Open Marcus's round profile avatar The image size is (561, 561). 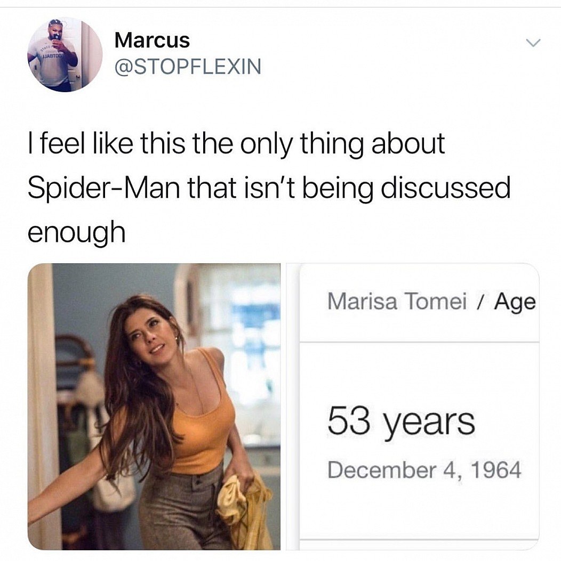pyautogui.click(x=65, y=54)
